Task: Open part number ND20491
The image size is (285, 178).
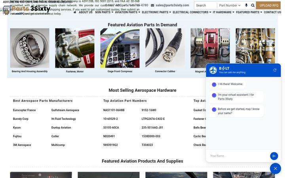Action: [x=109, y=136]
